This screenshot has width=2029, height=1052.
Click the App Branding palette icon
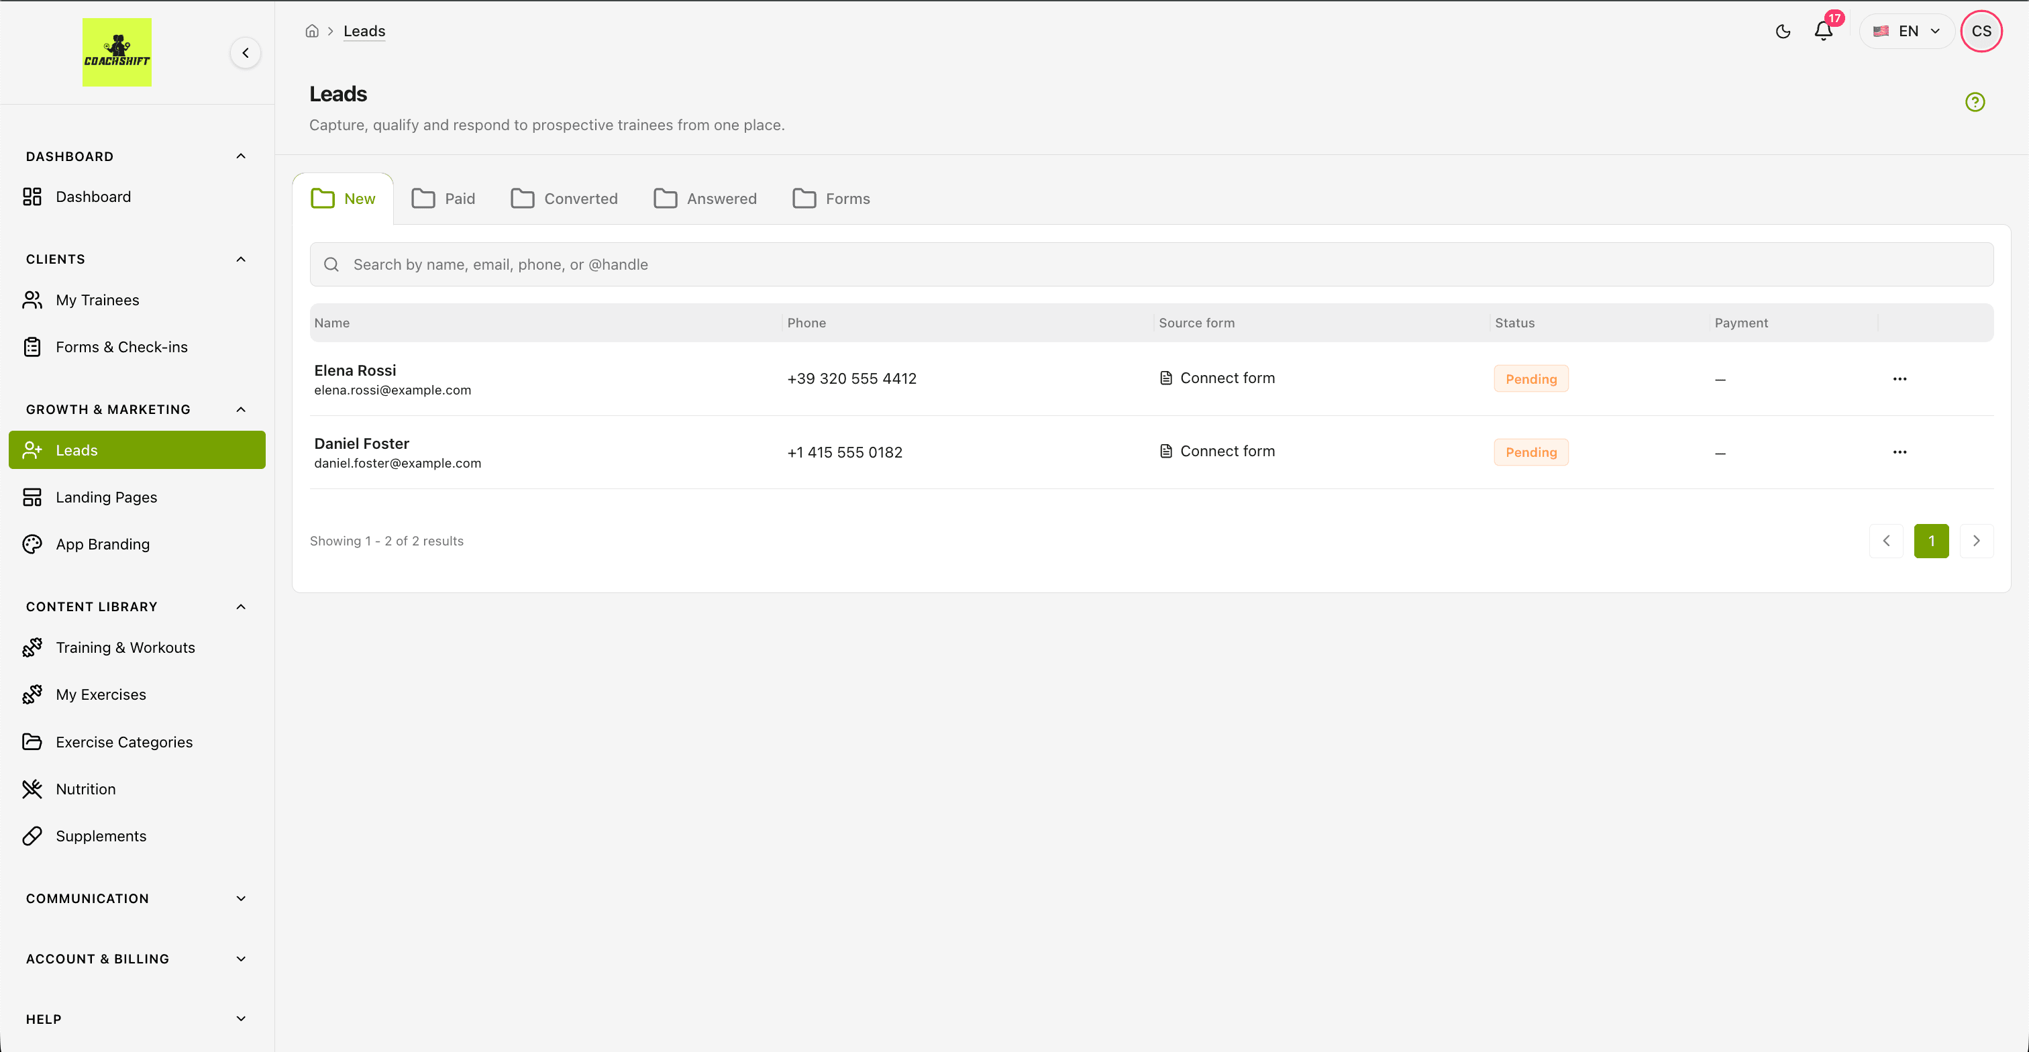[32, 544]
